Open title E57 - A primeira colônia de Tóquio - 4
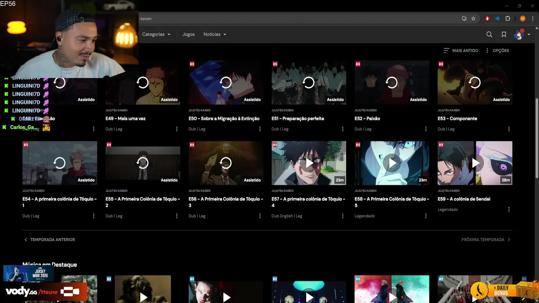The image size is (539, 303). (308, 202)
